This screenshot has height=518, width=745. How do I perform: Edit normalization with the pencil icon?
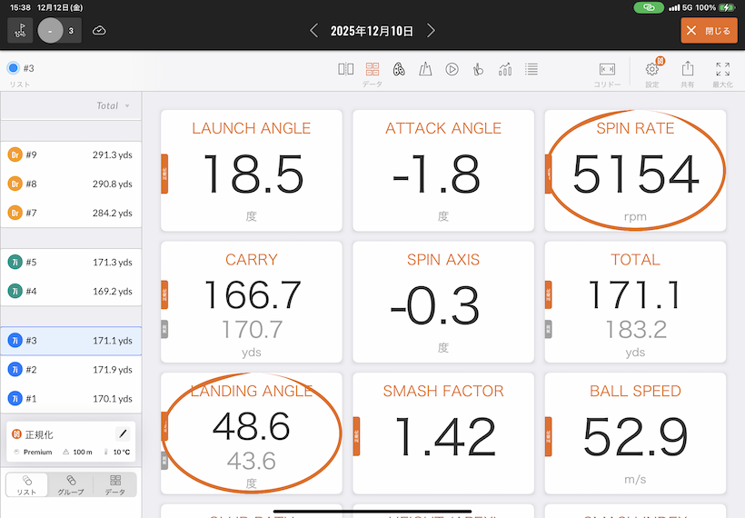point(123,434)
